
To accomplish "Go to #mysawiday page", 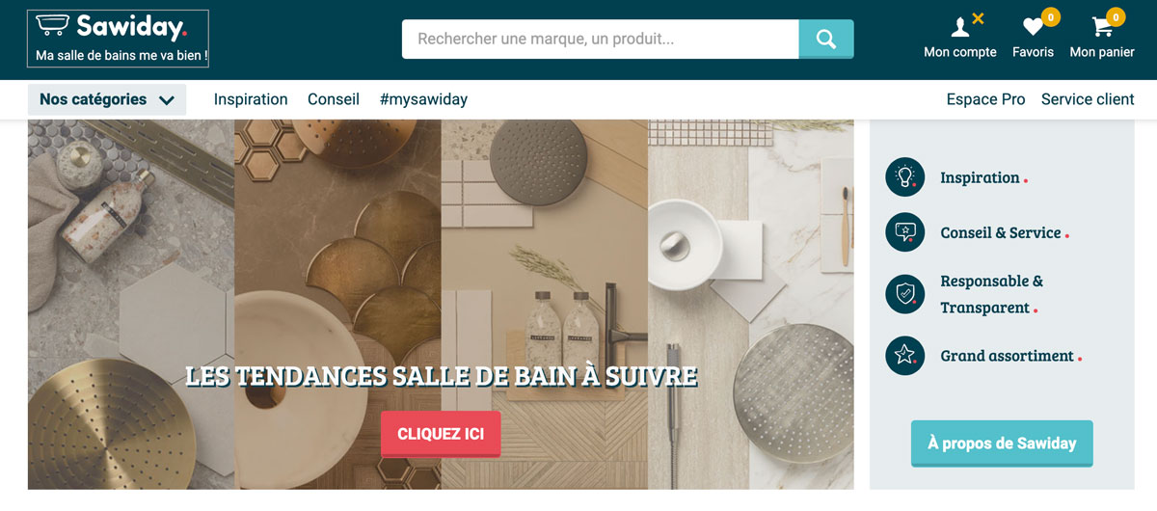I will 423,99.
